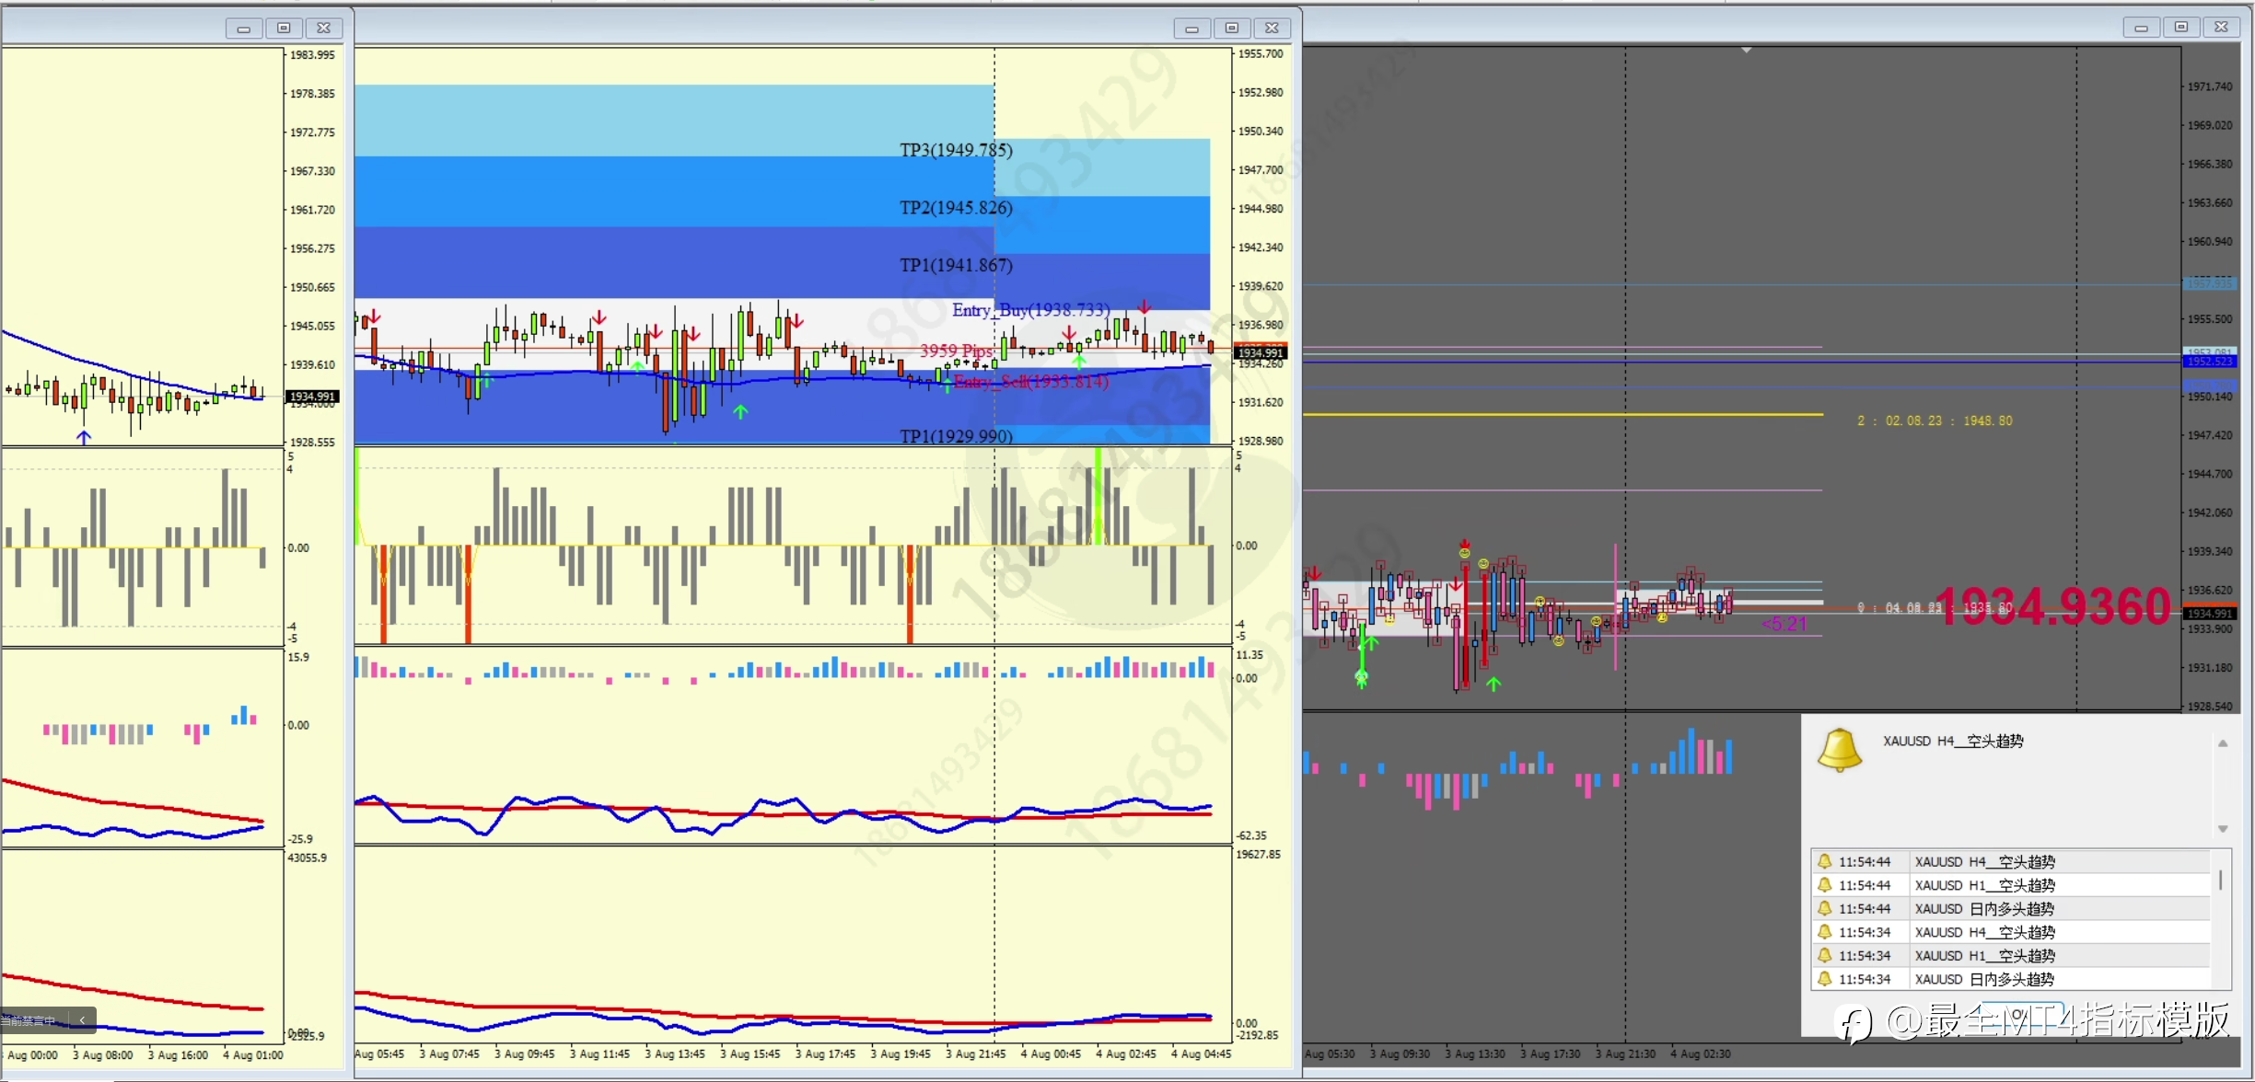
Task: Click chart shift triangle marker atop right chart
Action: 1746,51
